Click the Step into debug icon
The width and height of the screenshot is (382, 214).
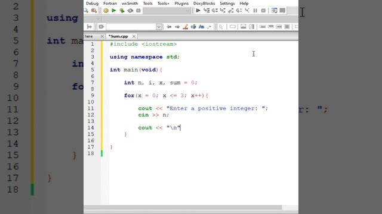(x=223, y=11)
